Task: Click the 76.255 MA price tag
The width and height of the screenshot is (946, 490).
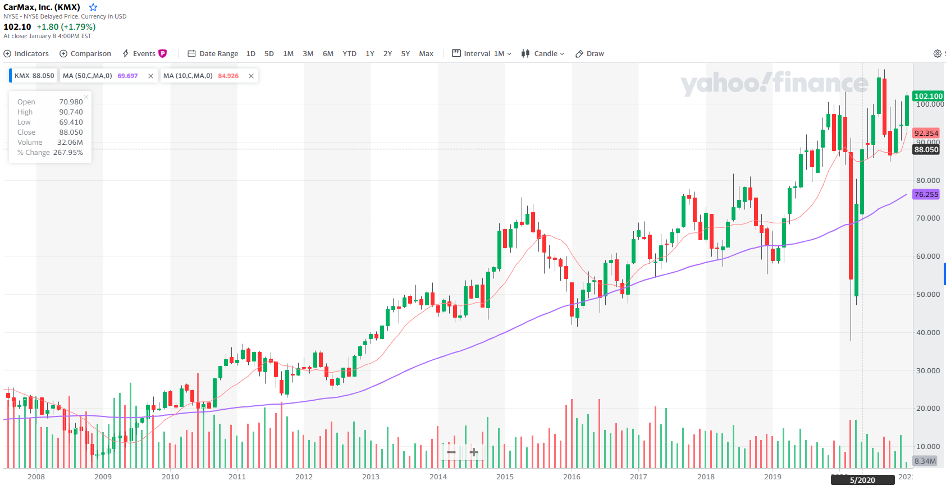Action: [926, 194]
